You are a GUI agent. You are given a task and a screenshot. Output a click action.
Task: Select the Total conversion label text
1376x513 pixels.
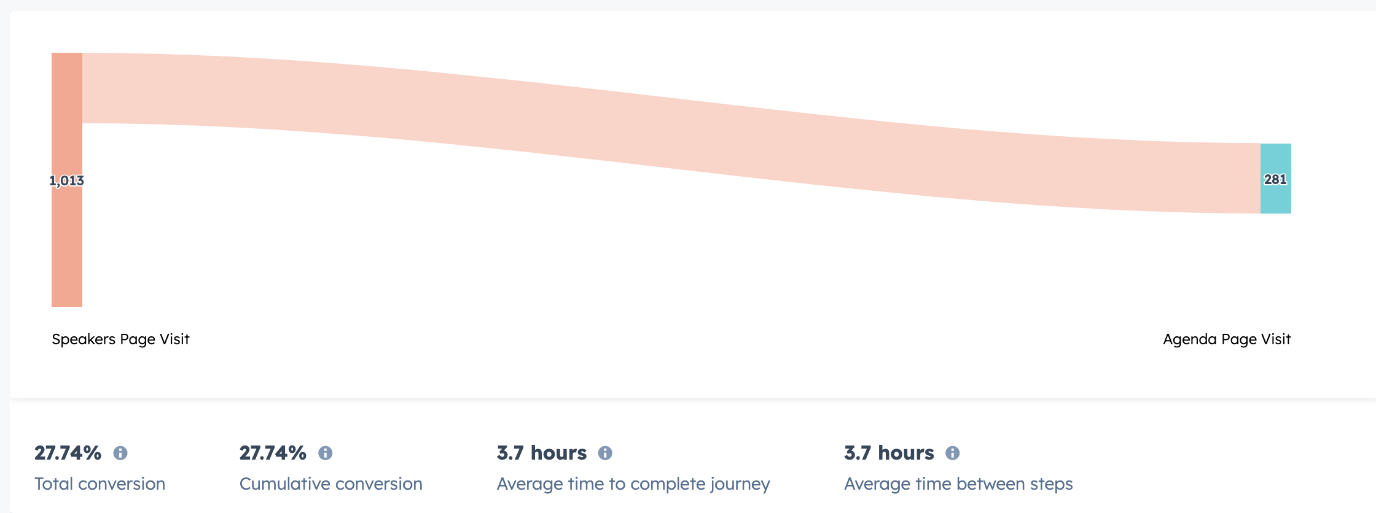(100, 484)
